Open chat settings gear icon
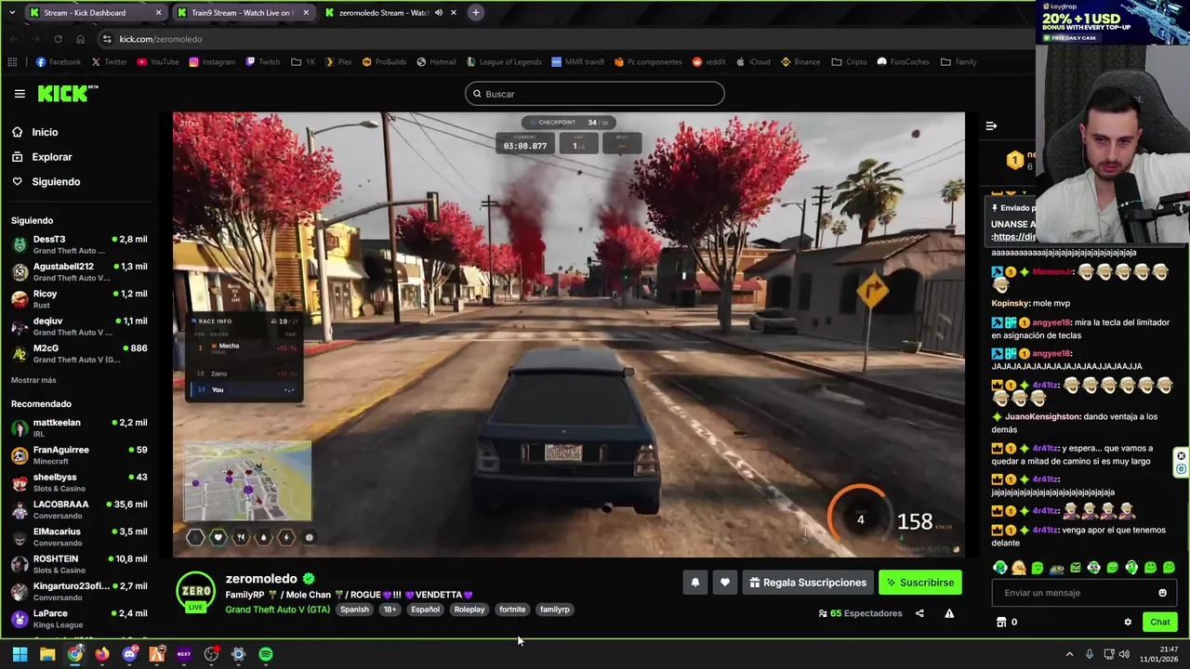This screenshot has height=669, width=1190. pyautogui.click(x=1128, y=623)
